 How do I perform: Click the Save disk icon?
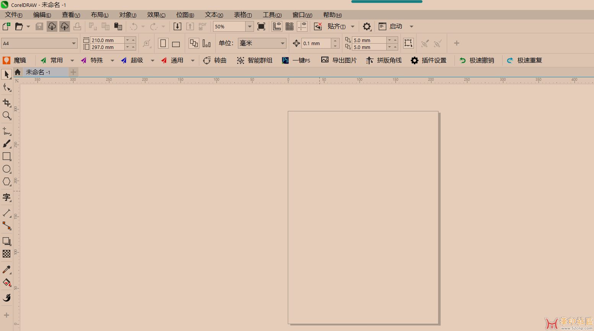coord(39,26)
